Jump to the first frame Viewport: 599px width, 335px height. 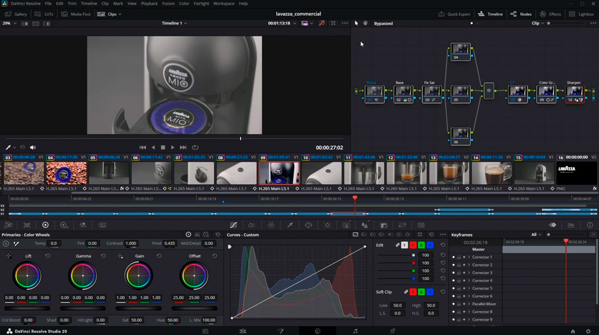(x=143, y=147)
